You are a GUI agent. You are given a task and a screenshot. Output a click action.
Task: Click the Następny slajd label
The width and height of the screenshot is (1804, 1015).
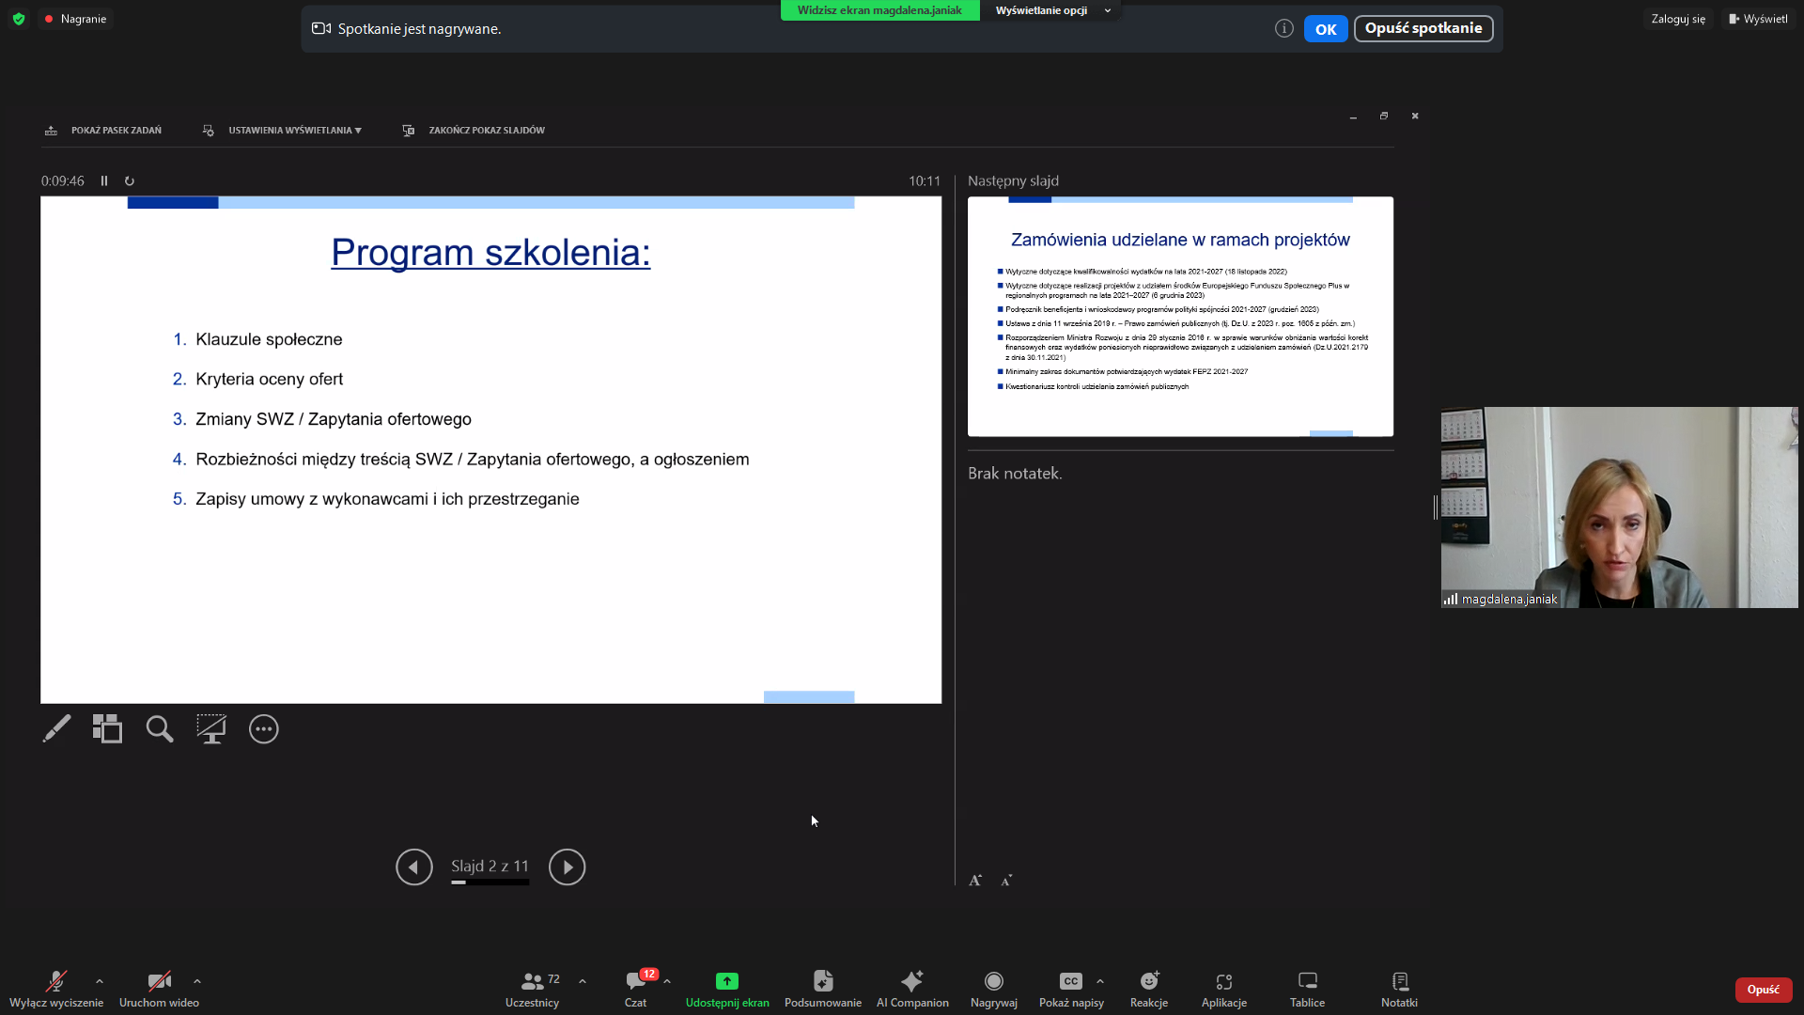pos(1013,180)
